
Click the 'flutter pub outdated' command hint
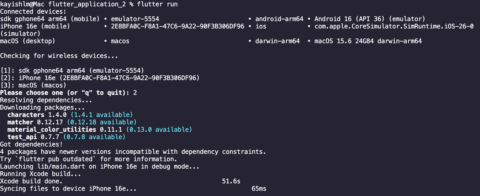pyautogui.click(x=56, y=159)
